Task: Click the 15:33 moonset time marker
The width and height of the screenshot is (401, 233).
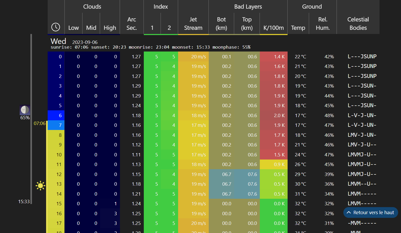Action: (x=24, y=202)
